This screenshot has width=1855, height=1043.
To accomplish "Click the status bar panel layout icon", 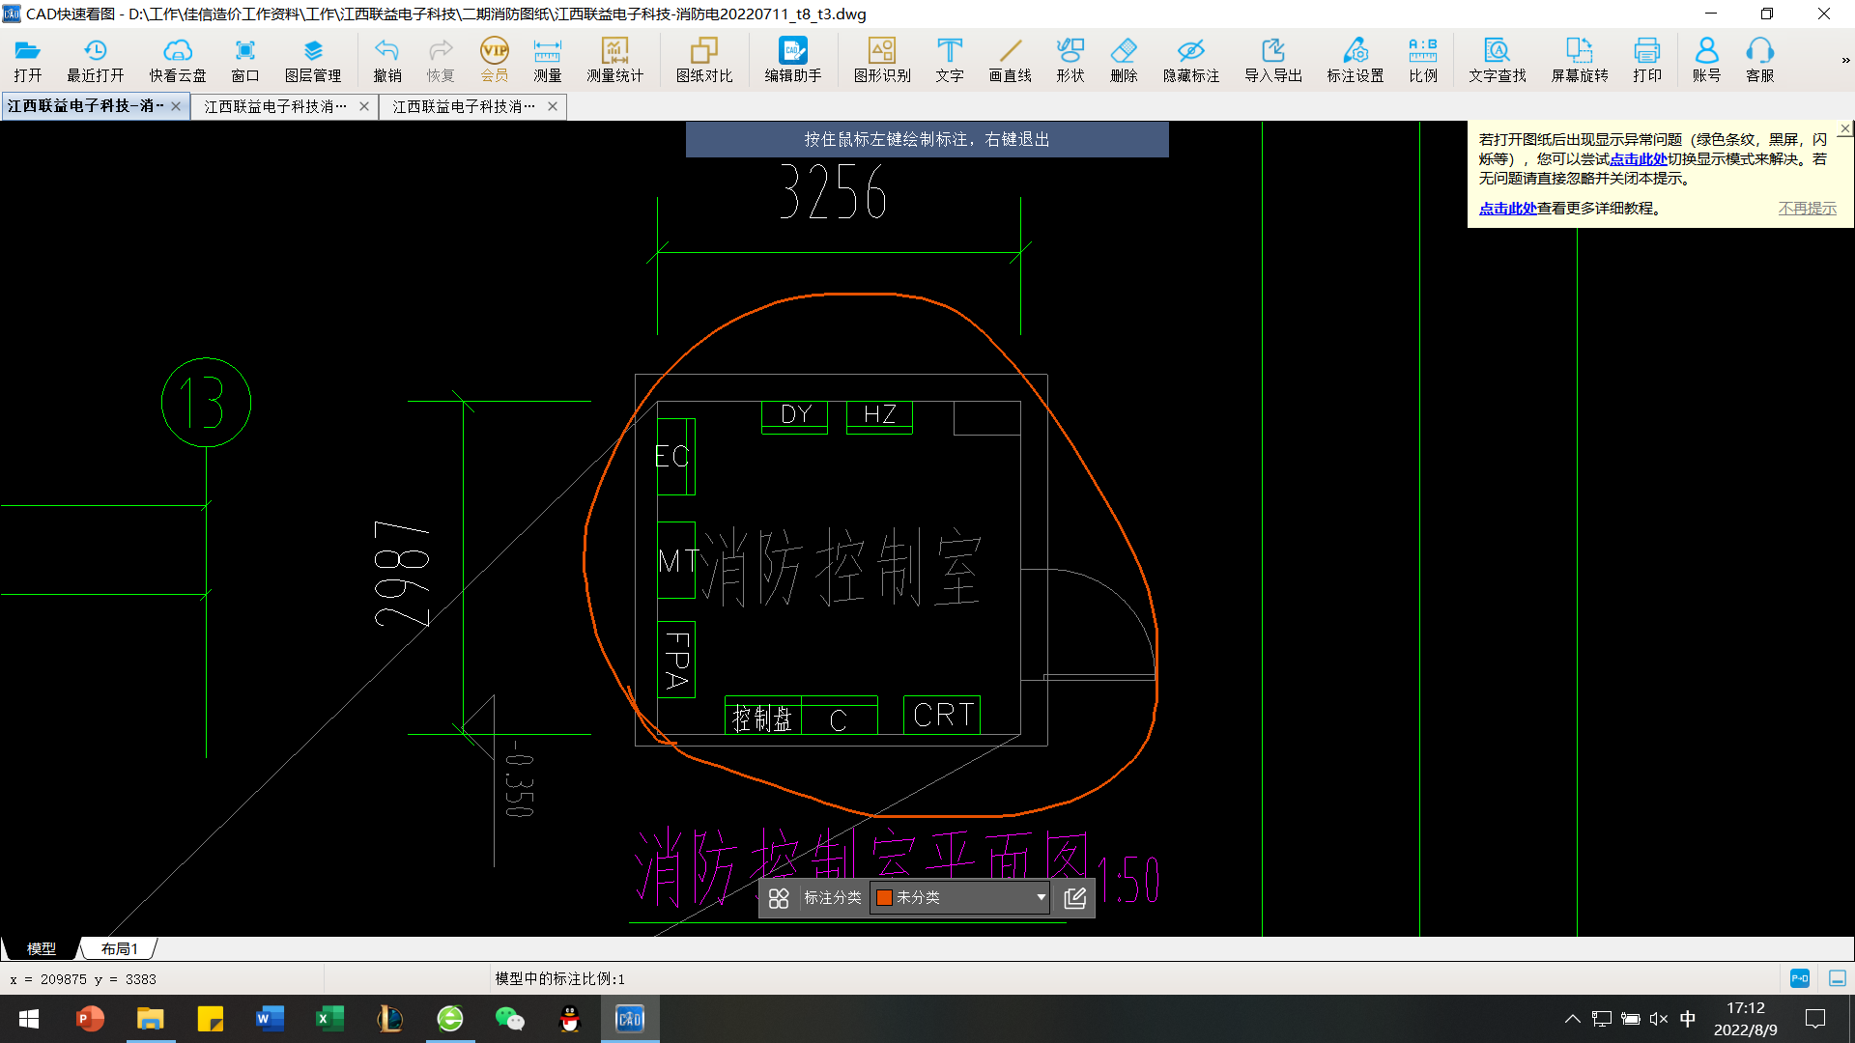I will [x=1837, y=978].
